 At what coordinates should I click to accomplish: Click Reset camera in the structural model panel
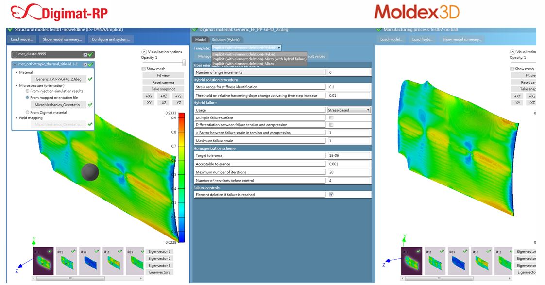(163, 82)
